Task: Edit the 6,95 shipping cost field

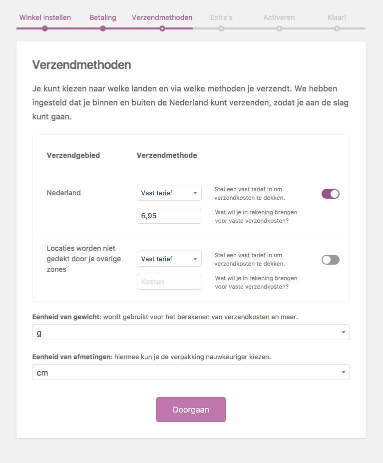Action: click(x=169, y=216)
